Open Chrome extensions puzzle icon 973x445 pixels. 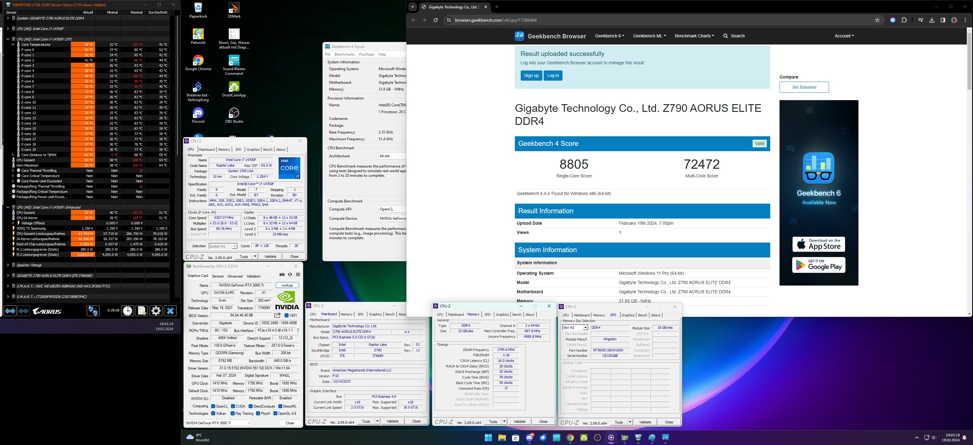click(x=904, y=20)
